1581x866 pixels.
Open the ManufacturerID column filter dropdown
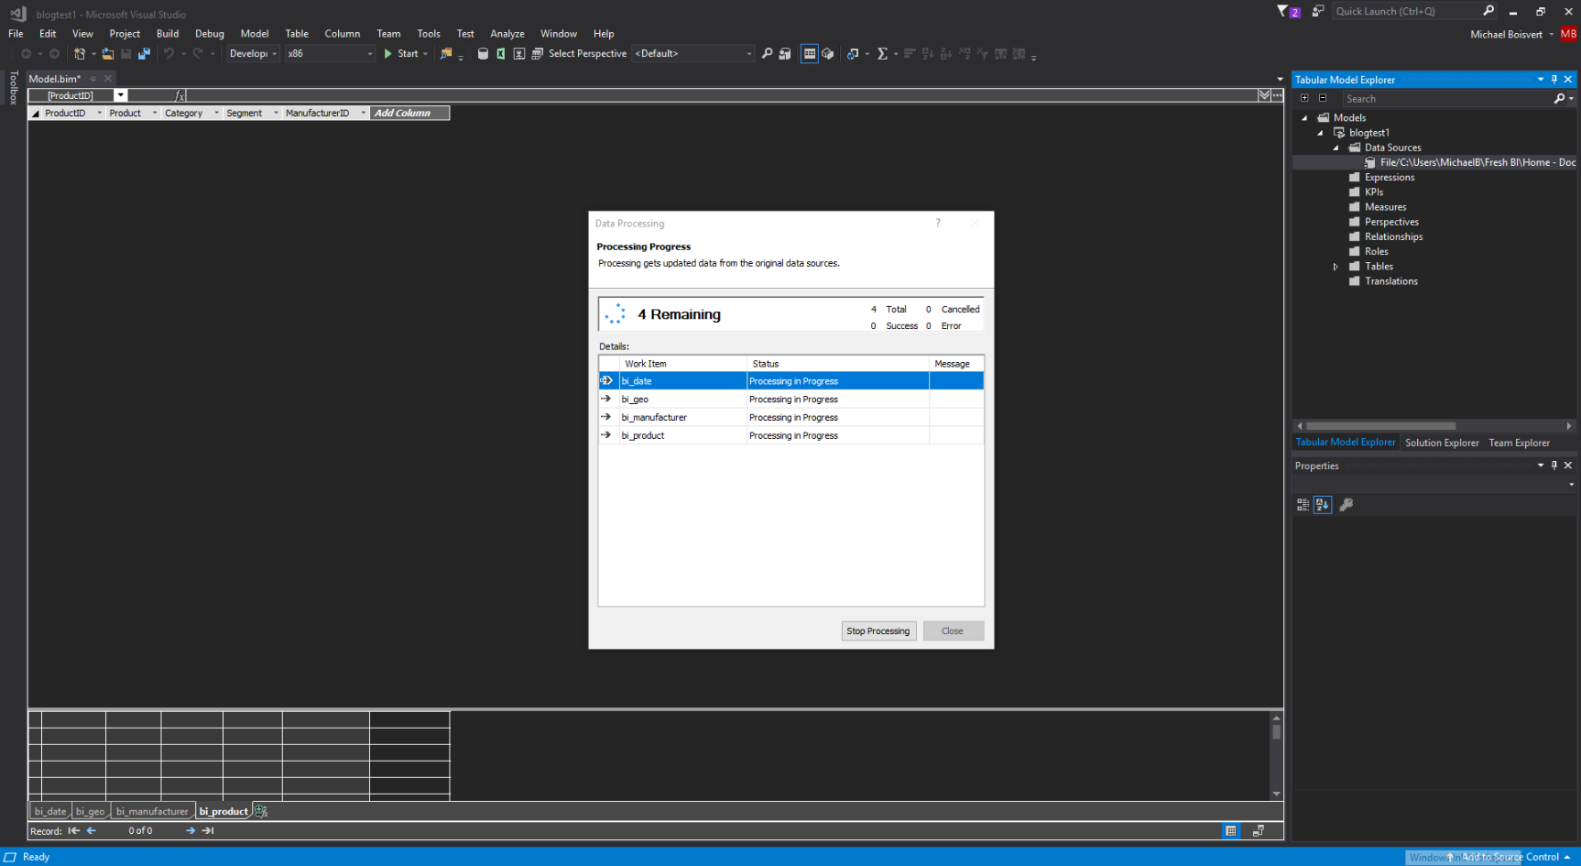tap(364, 114)
